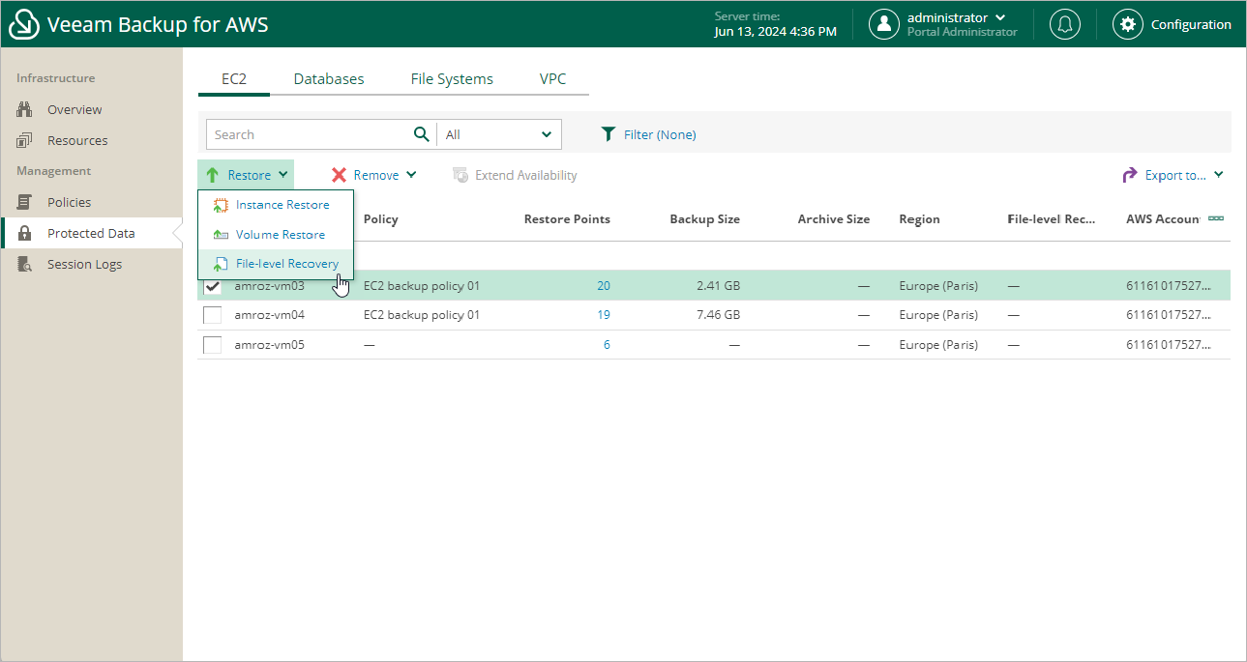Switch to the Databases tab
The width and height of the screenshot is (1247, 662).
(329, 79)
